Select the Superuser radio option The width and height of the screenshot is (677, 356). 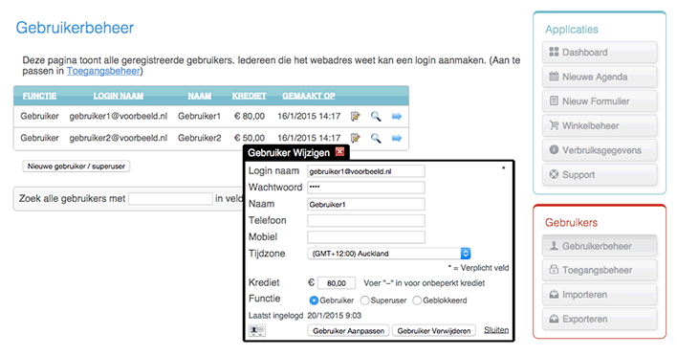[x=365, y=300]
